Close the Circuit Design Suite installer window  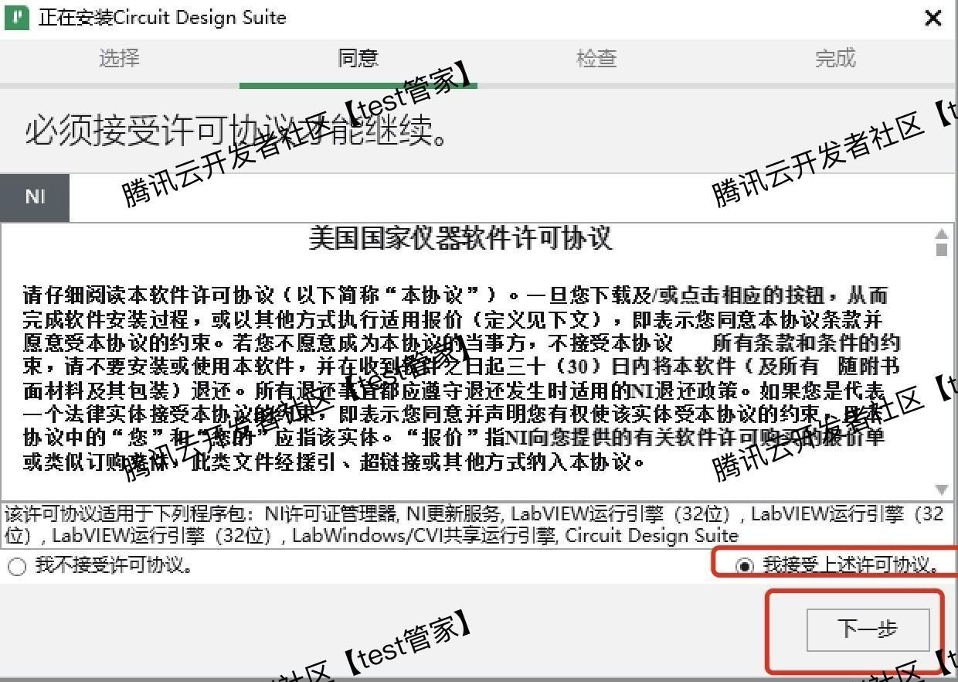pos(933,18)
